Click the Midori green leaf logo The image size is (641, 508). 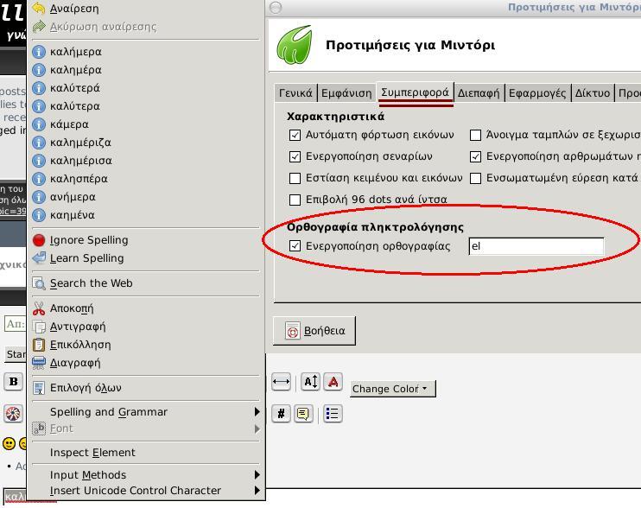point(295,45)
